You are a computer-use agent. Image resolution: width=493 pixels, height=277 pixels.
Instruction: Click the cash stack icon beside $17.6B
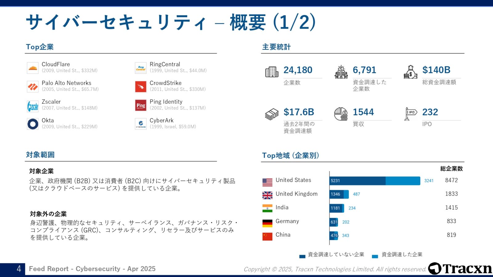coord(272,114)
